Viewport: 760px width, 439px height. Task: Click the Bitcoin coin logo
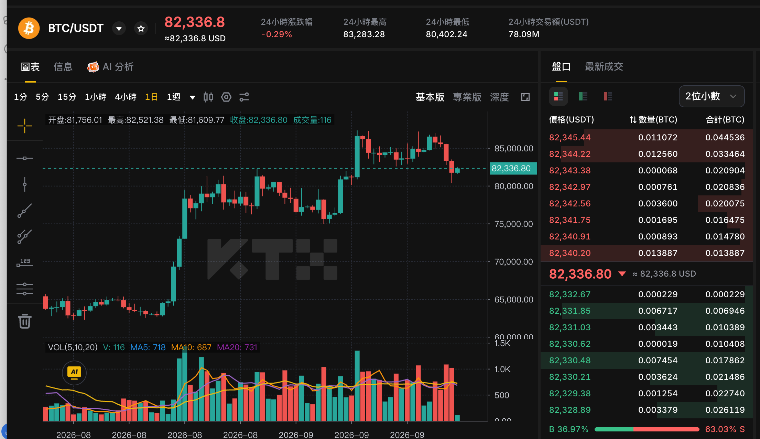pos(29,28)
